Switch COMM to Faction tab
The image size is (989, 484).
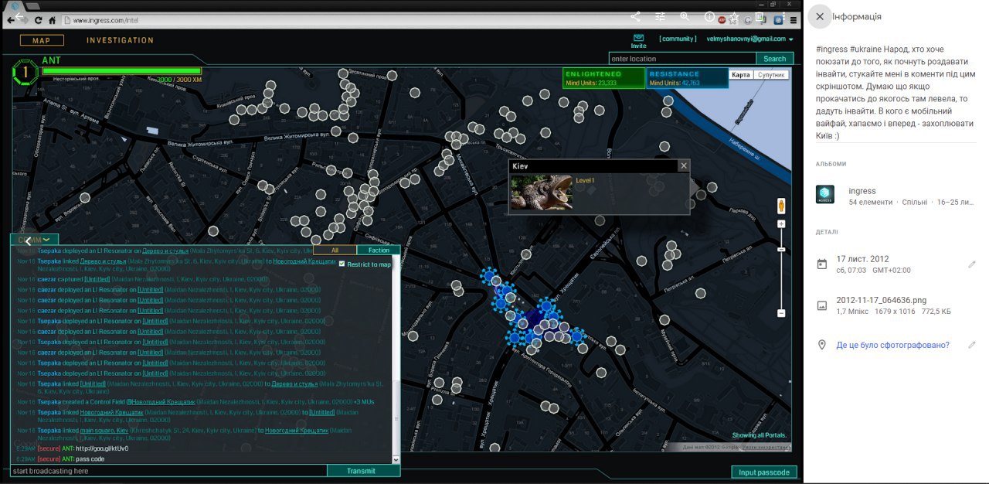(379, 250)
